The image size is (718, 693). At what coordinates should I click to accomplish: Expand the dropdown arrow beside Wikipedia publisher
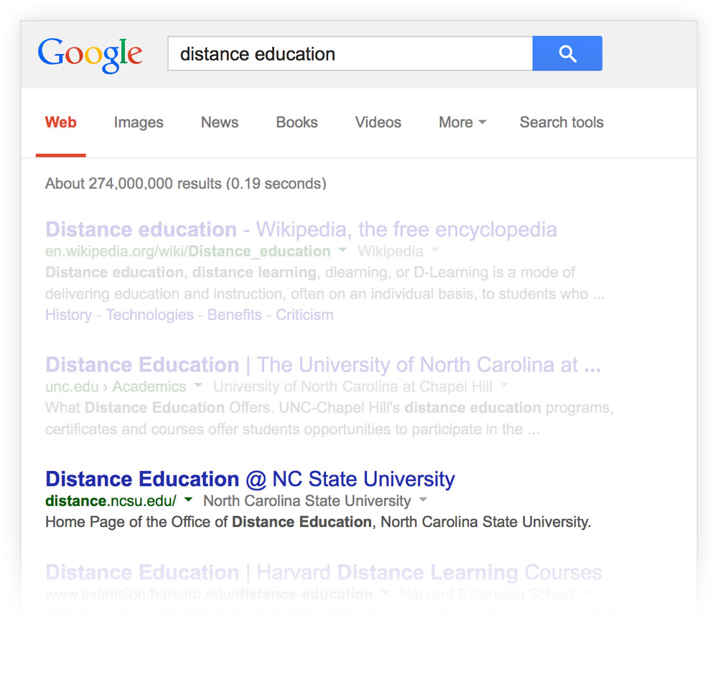click(435, 250)
